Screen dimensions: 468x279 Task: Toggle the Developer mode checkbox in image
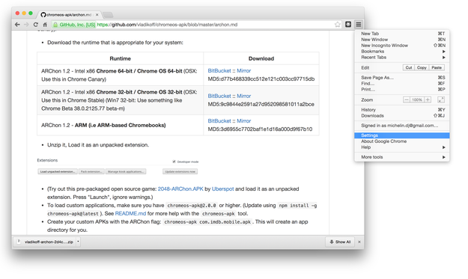point(174,162)
